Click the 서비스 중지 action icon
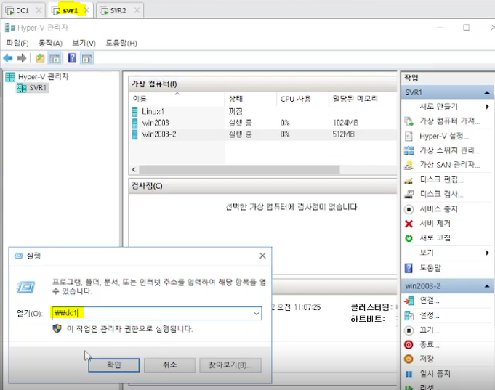 (409, 209)
